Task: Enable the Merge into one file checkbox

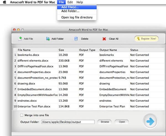Action: pyautogui.click(x=22, y=115)
